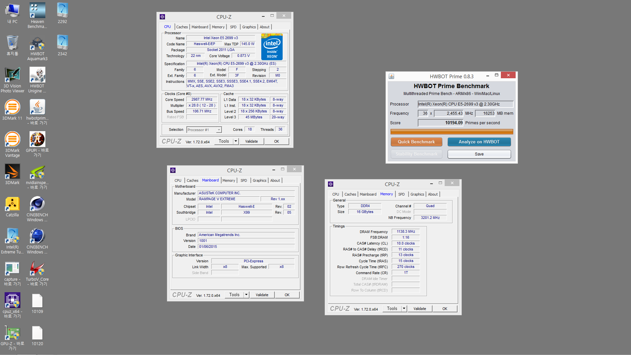This screenshot has width=631, height=355.
Task: Open 3DMark desktop icon
Action: [12, 174]
